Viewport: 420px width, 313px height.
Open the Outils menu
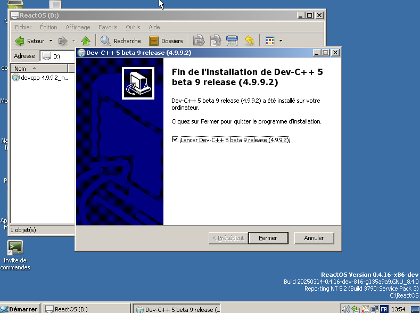point(133,27)
